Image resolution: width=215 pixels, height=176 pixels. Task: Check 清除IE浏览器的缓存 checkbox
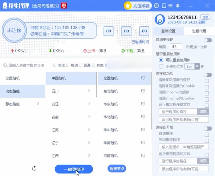pyautogui.click(x=207, y=81)
